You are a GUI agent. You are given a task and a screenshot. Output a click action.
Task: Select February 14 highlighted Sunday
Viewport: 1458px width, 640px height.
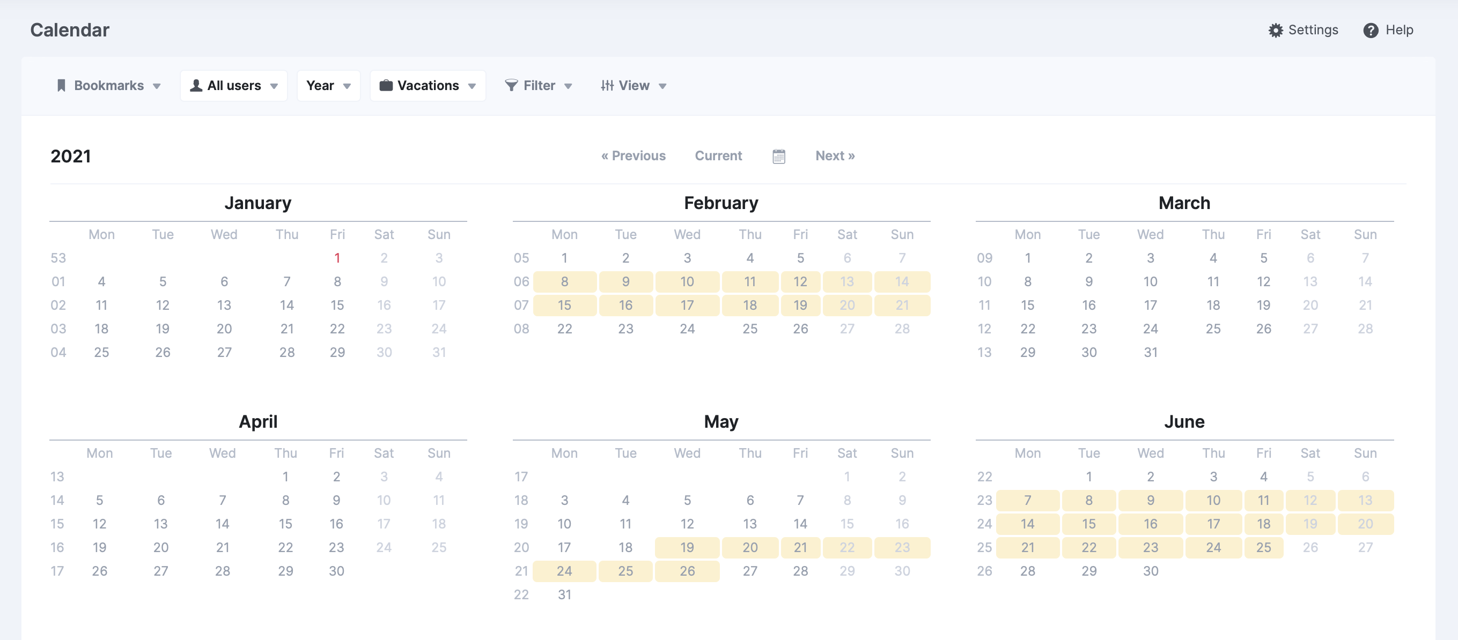[x=902, y=281]
